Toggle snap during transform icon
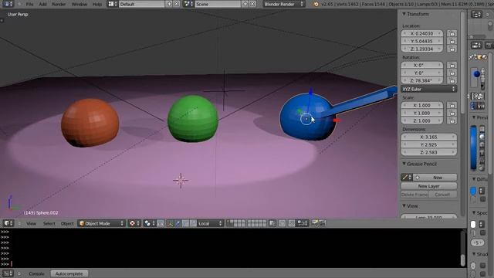The width and height of the screenshot is (494, 278). pyautogui.click(x=292, y=223)
